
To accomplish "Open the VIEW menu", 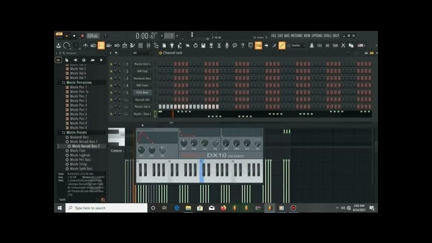I will tap(307, 35).
